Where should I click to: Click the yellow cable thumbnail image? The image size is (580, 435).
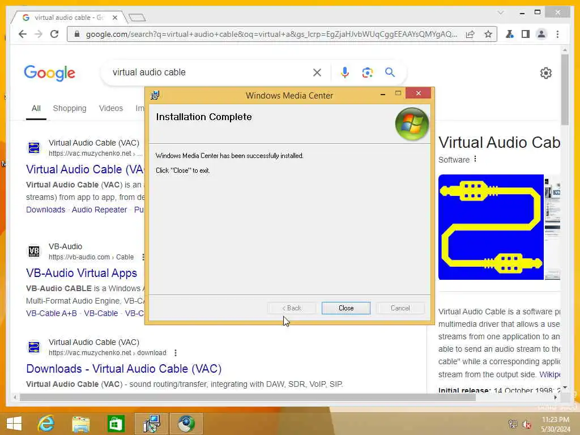491,227
